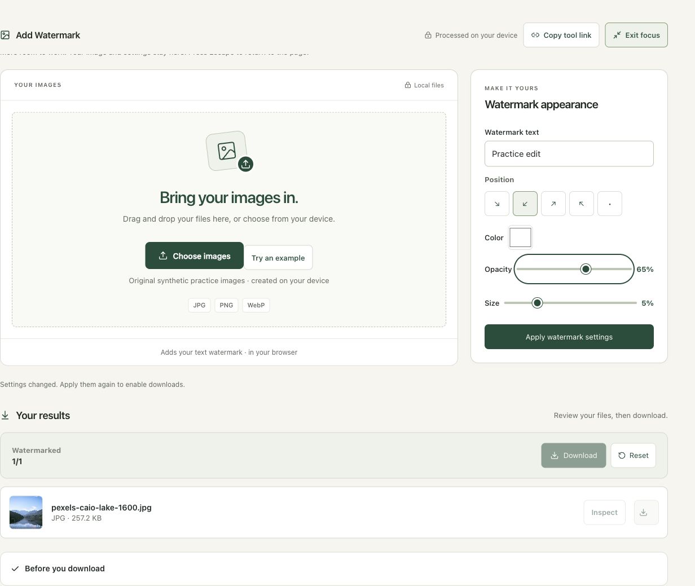Viewport: 695px width, 586px height.
Task: Select the center dot position
Action: (x=610, y=204)
